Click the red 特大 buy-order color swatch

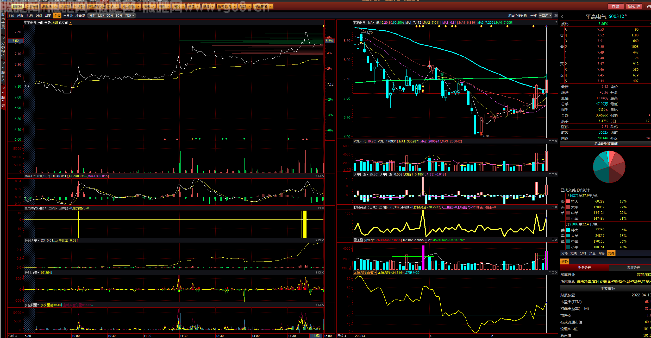click(x=568, y=201)
